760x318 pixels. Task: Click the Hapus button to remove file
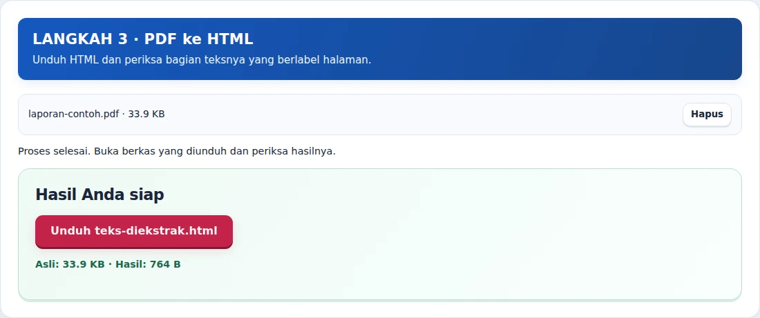tap(707, 115)
